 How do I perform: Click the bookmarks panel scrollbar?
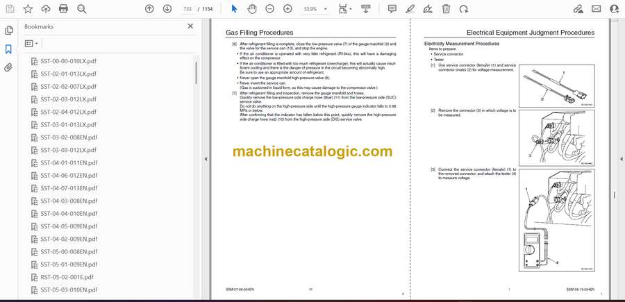pos(196,72)
